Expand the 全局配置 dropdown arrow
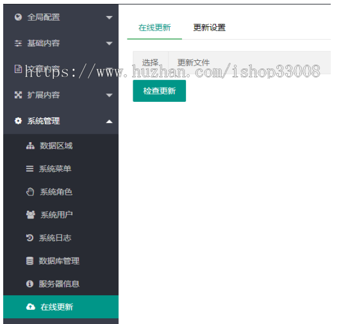 109,17
